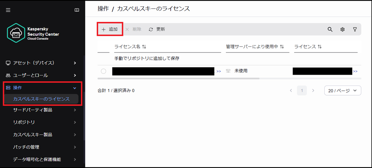Viewport: 372px width, 168px height.
Task: Open the filter funnel icon
Action: click(355, 29)
